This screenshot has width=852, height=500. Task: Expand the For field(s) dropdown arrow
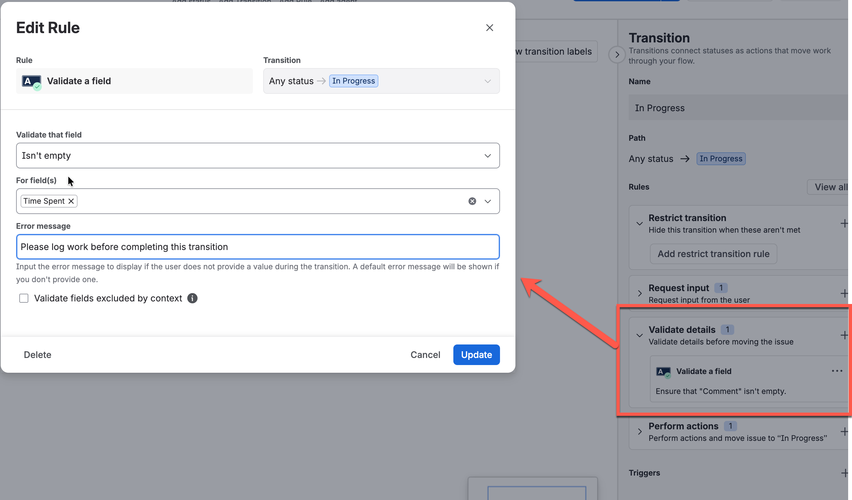coord(487,201)
